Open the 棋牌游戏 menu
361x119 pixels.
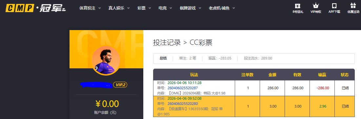click(188, 8)
